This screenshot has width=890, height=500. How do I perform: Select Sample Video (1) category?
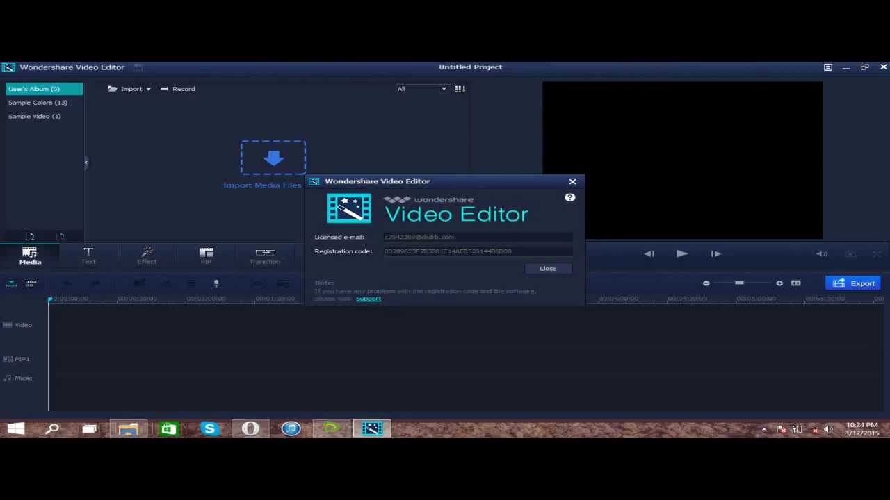tap(34, 117)
